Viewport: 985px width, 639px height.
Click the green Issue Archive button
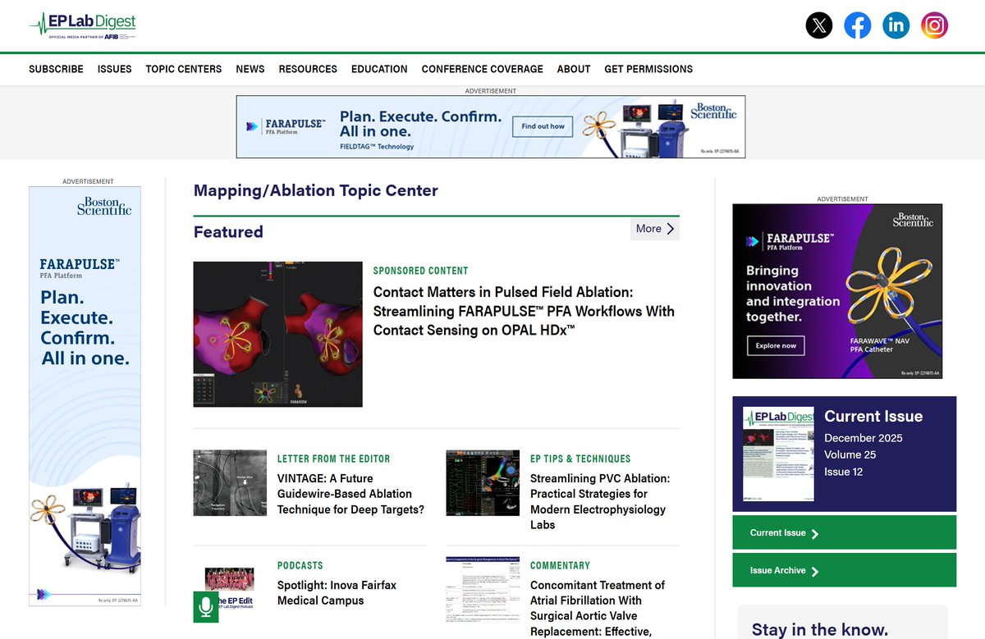click(845, 570)
